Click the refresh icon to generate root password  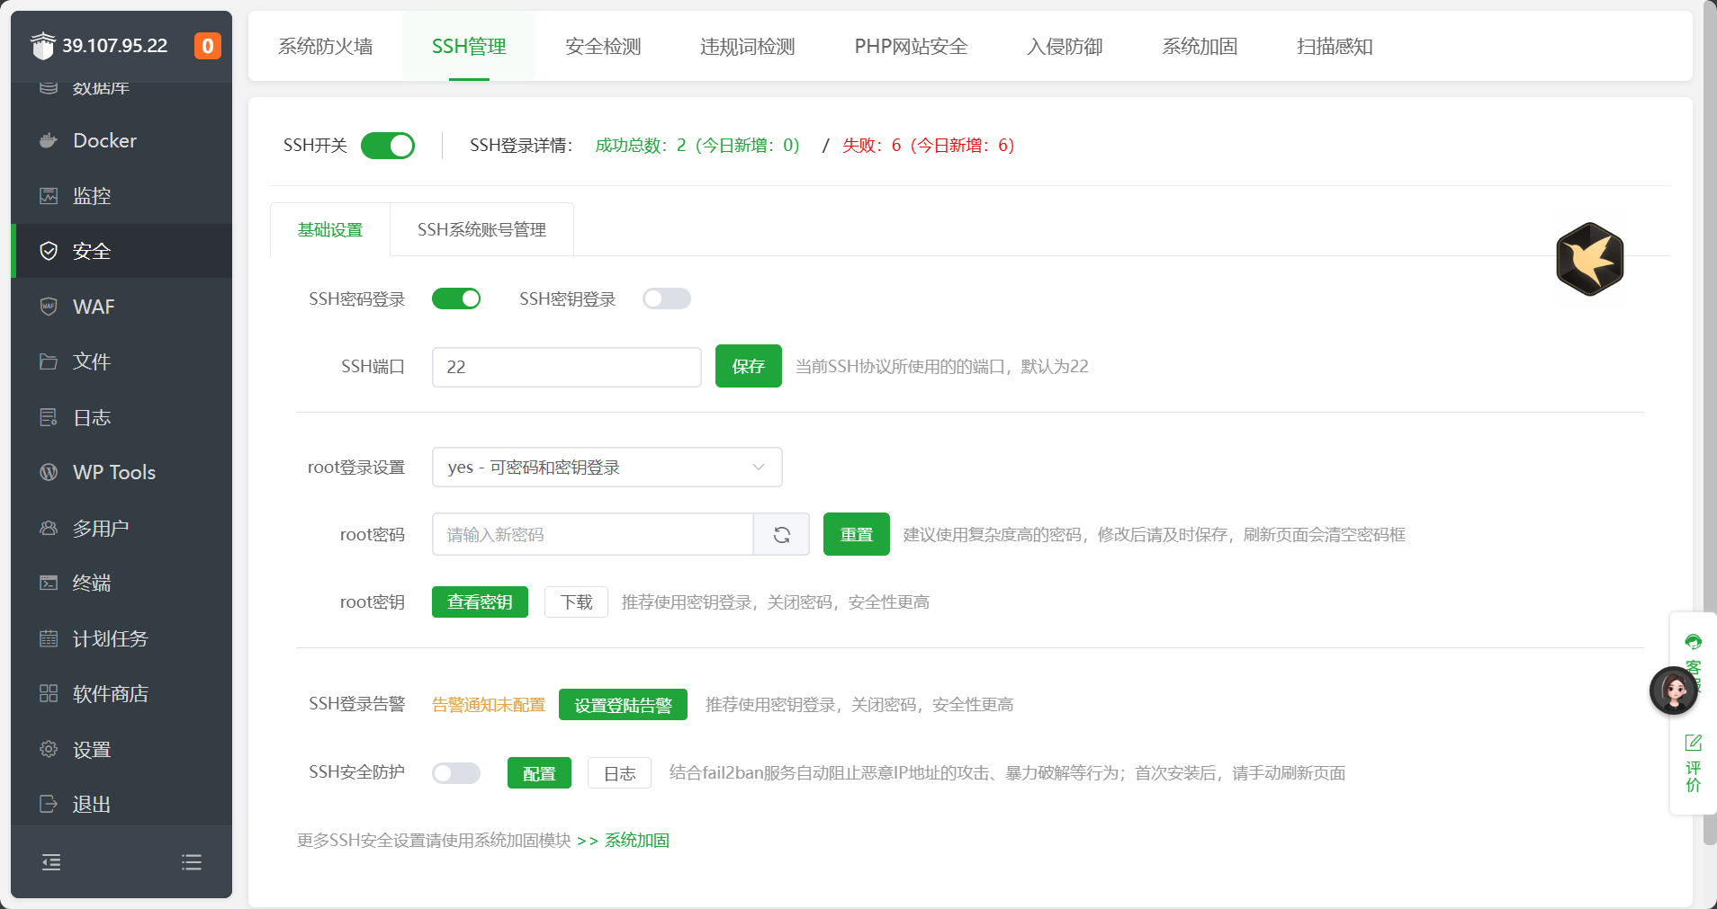click(781, 535)
